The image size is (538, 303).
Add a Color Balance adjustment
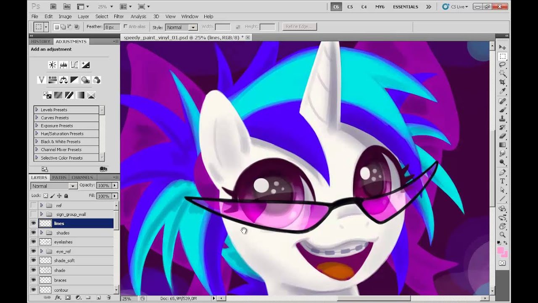[63, 80]
